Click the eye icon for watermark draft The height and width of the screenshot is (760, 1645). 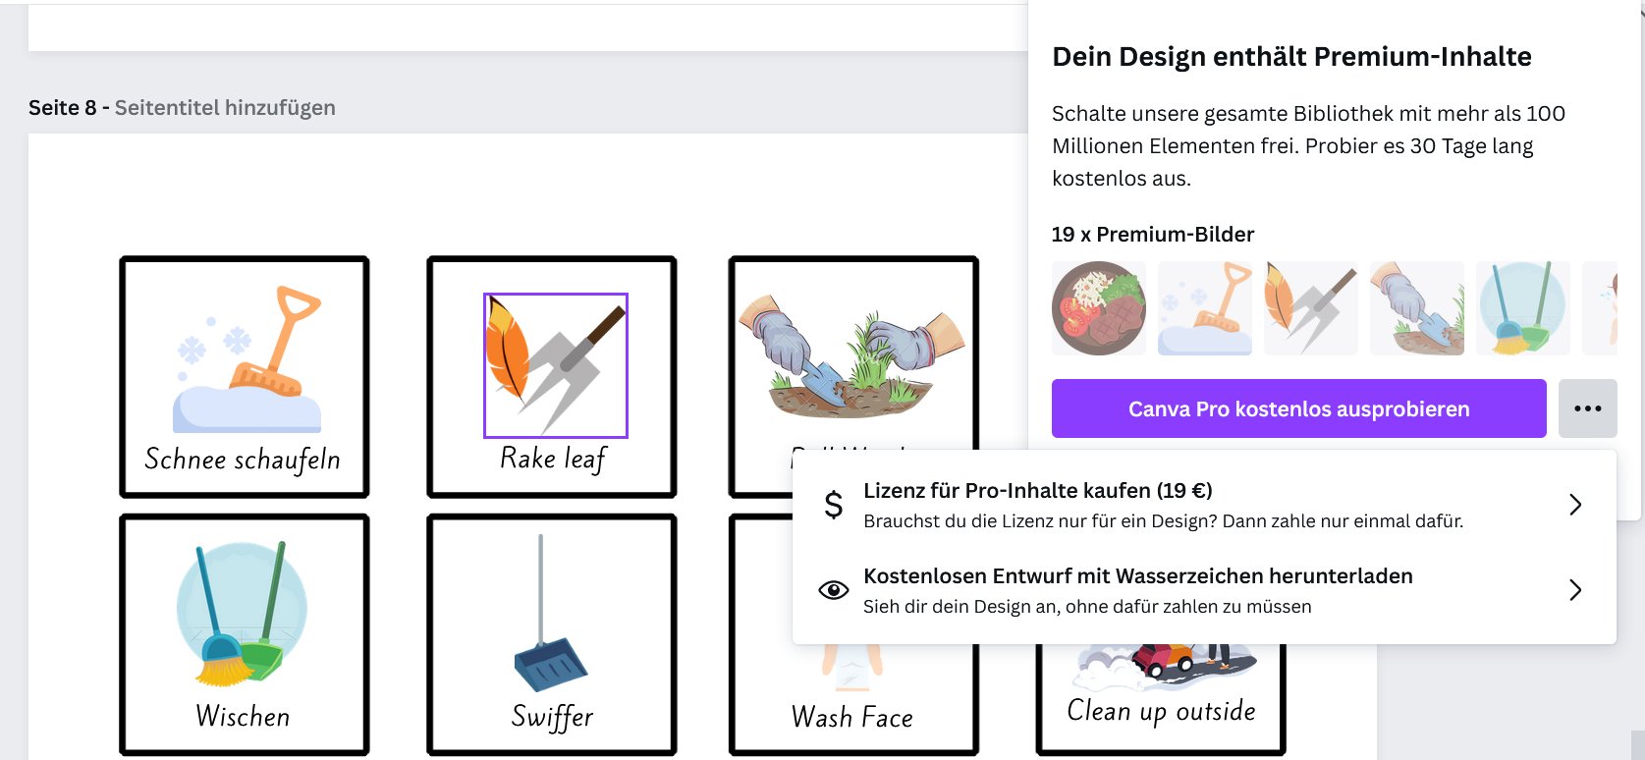coord(833,590)
